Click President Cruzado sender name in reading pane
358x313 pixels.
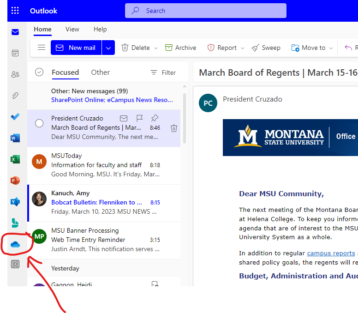click(x=252, y=99)
